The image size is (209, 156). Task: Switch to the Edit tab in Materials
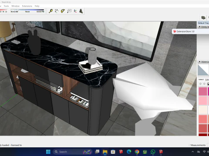pyautogui.click(x=207, y=80)
